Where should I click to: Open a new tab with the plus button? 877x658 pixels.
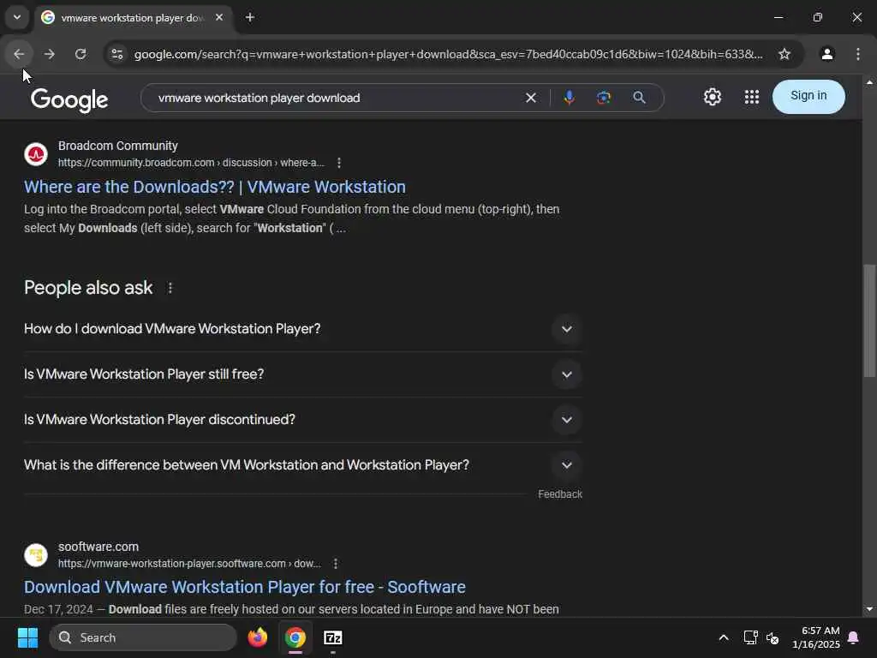pyautogui.click(x=250, y=17)
